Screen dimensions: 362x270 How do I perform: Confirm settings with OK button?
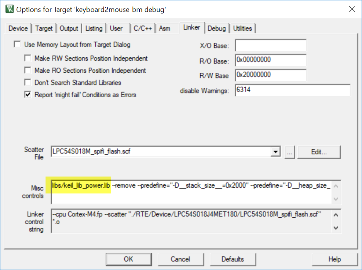click(129, 259)
